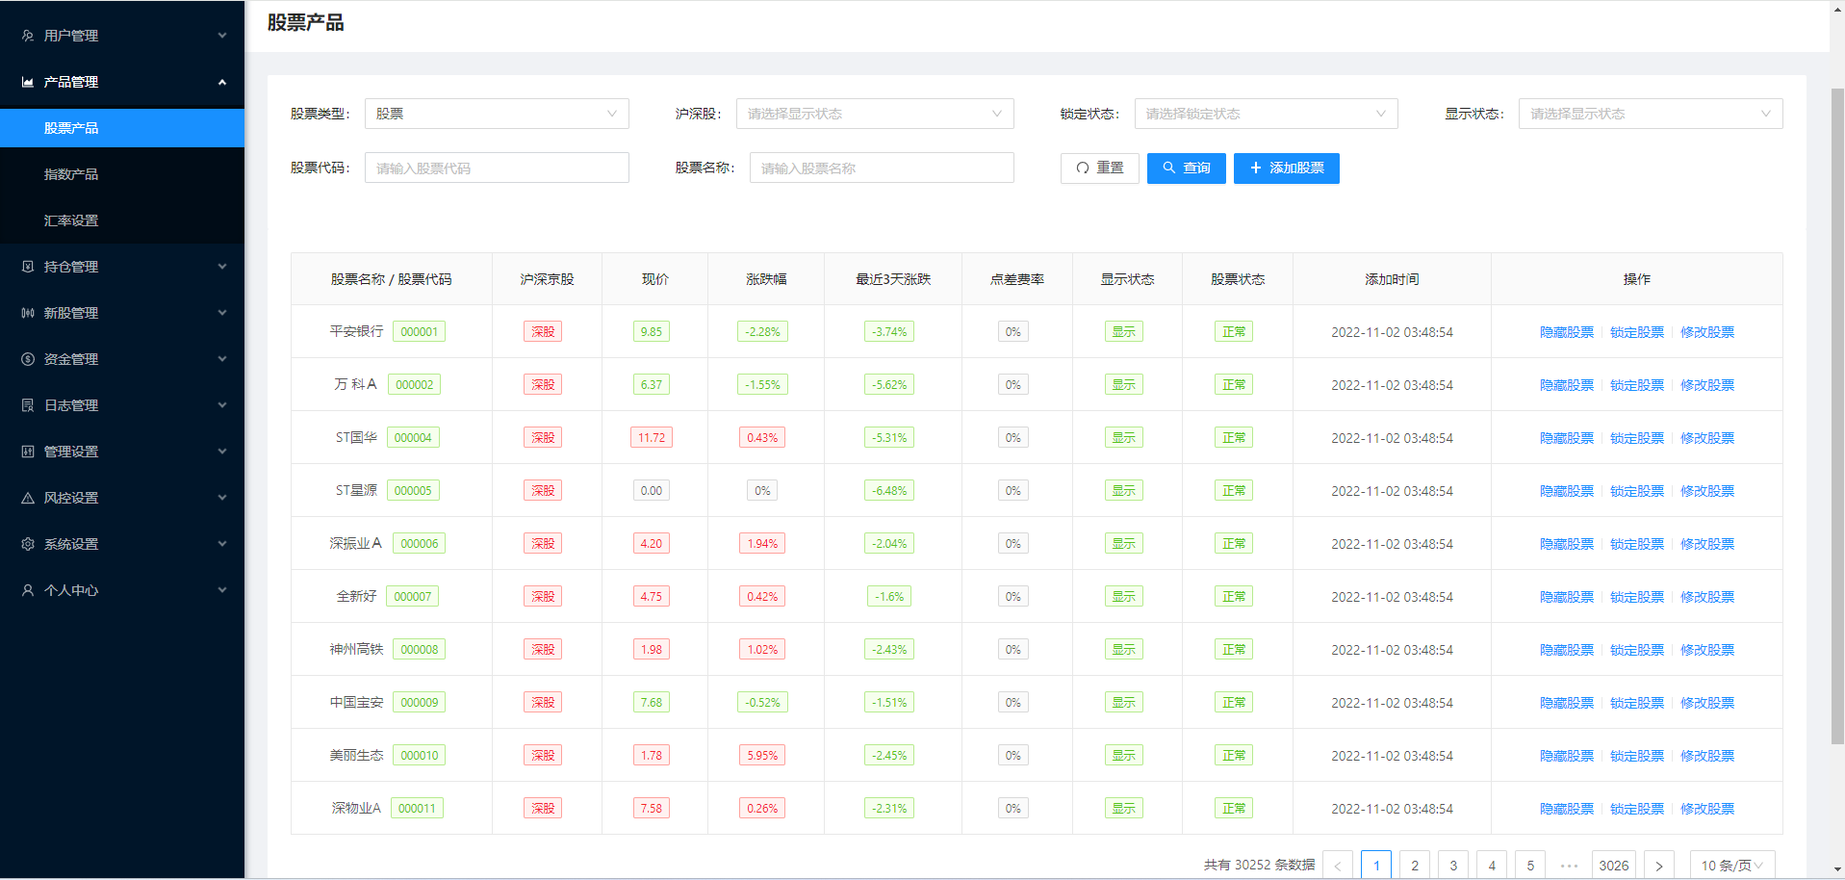The height and width of the screenshot is (880, 1845).
Task: Click the 5.95% change tag for 美丽生态
Action: (762, 756)
